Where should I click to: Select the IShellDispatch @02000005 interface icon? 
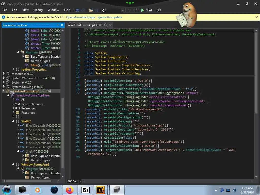[x=22, y=125]
